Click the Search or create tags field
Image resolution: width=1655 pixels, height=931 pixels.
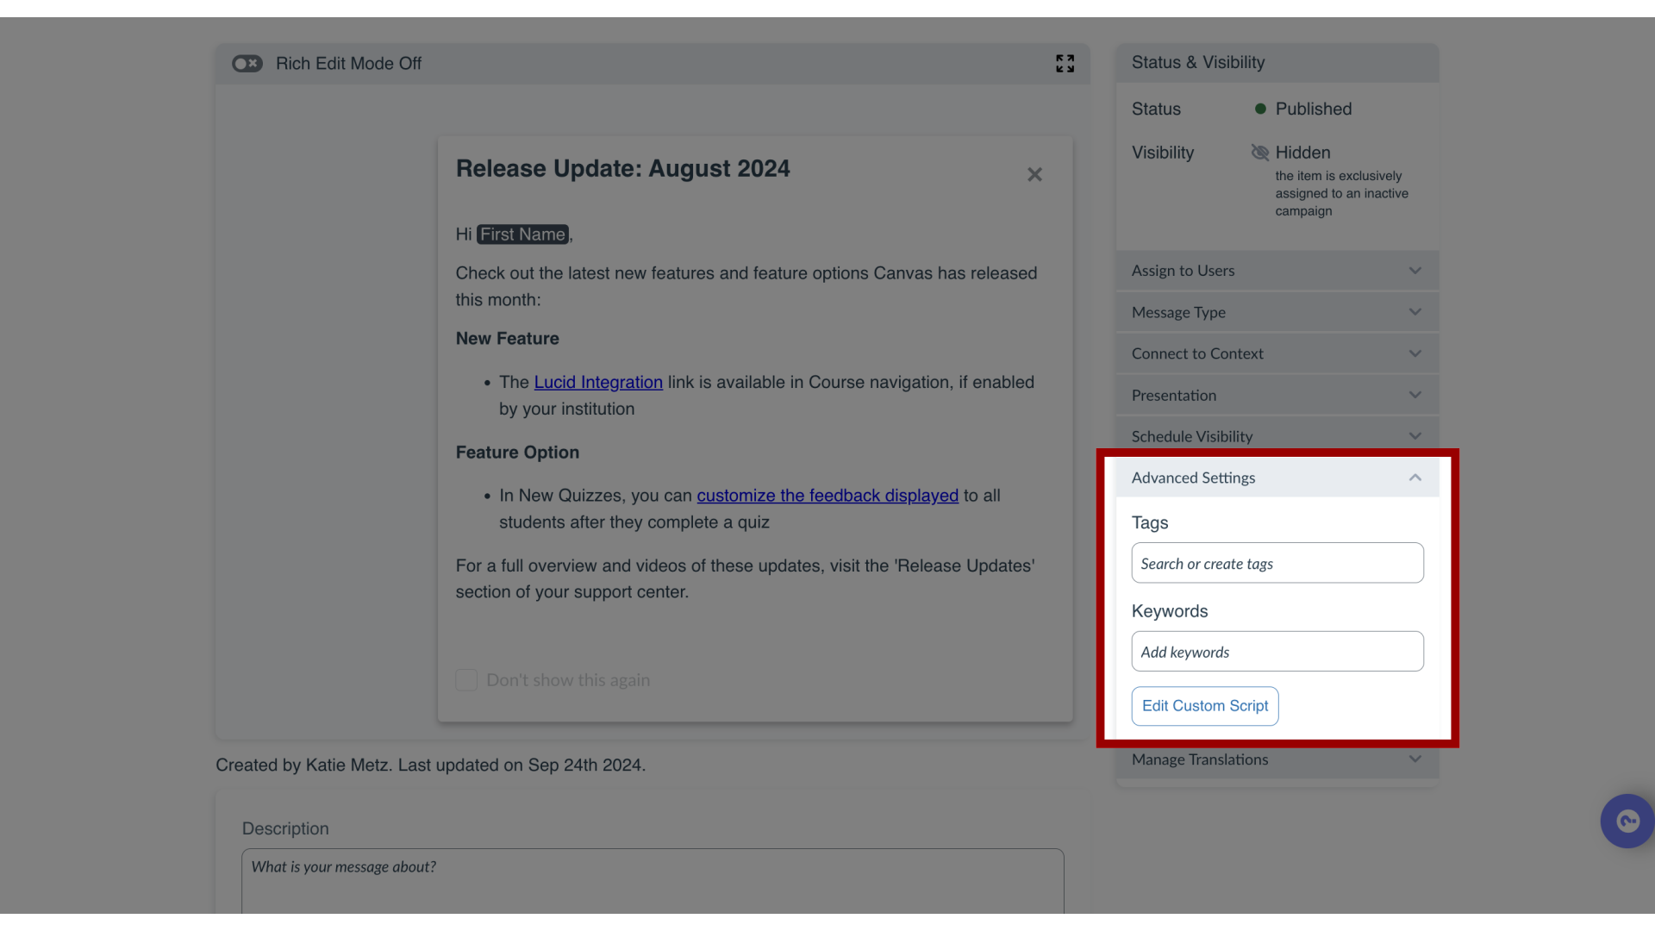(x=1277, y=563)
